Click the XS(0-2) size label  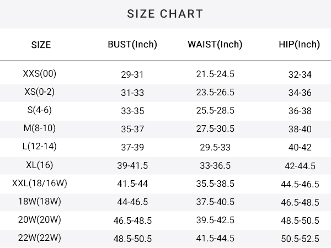click(40, 92)
